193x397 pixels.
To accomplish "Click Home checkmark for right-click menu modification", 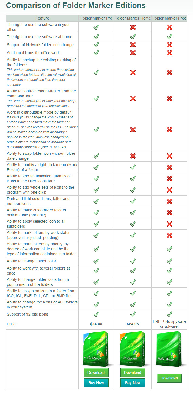I will pos(133,167).
